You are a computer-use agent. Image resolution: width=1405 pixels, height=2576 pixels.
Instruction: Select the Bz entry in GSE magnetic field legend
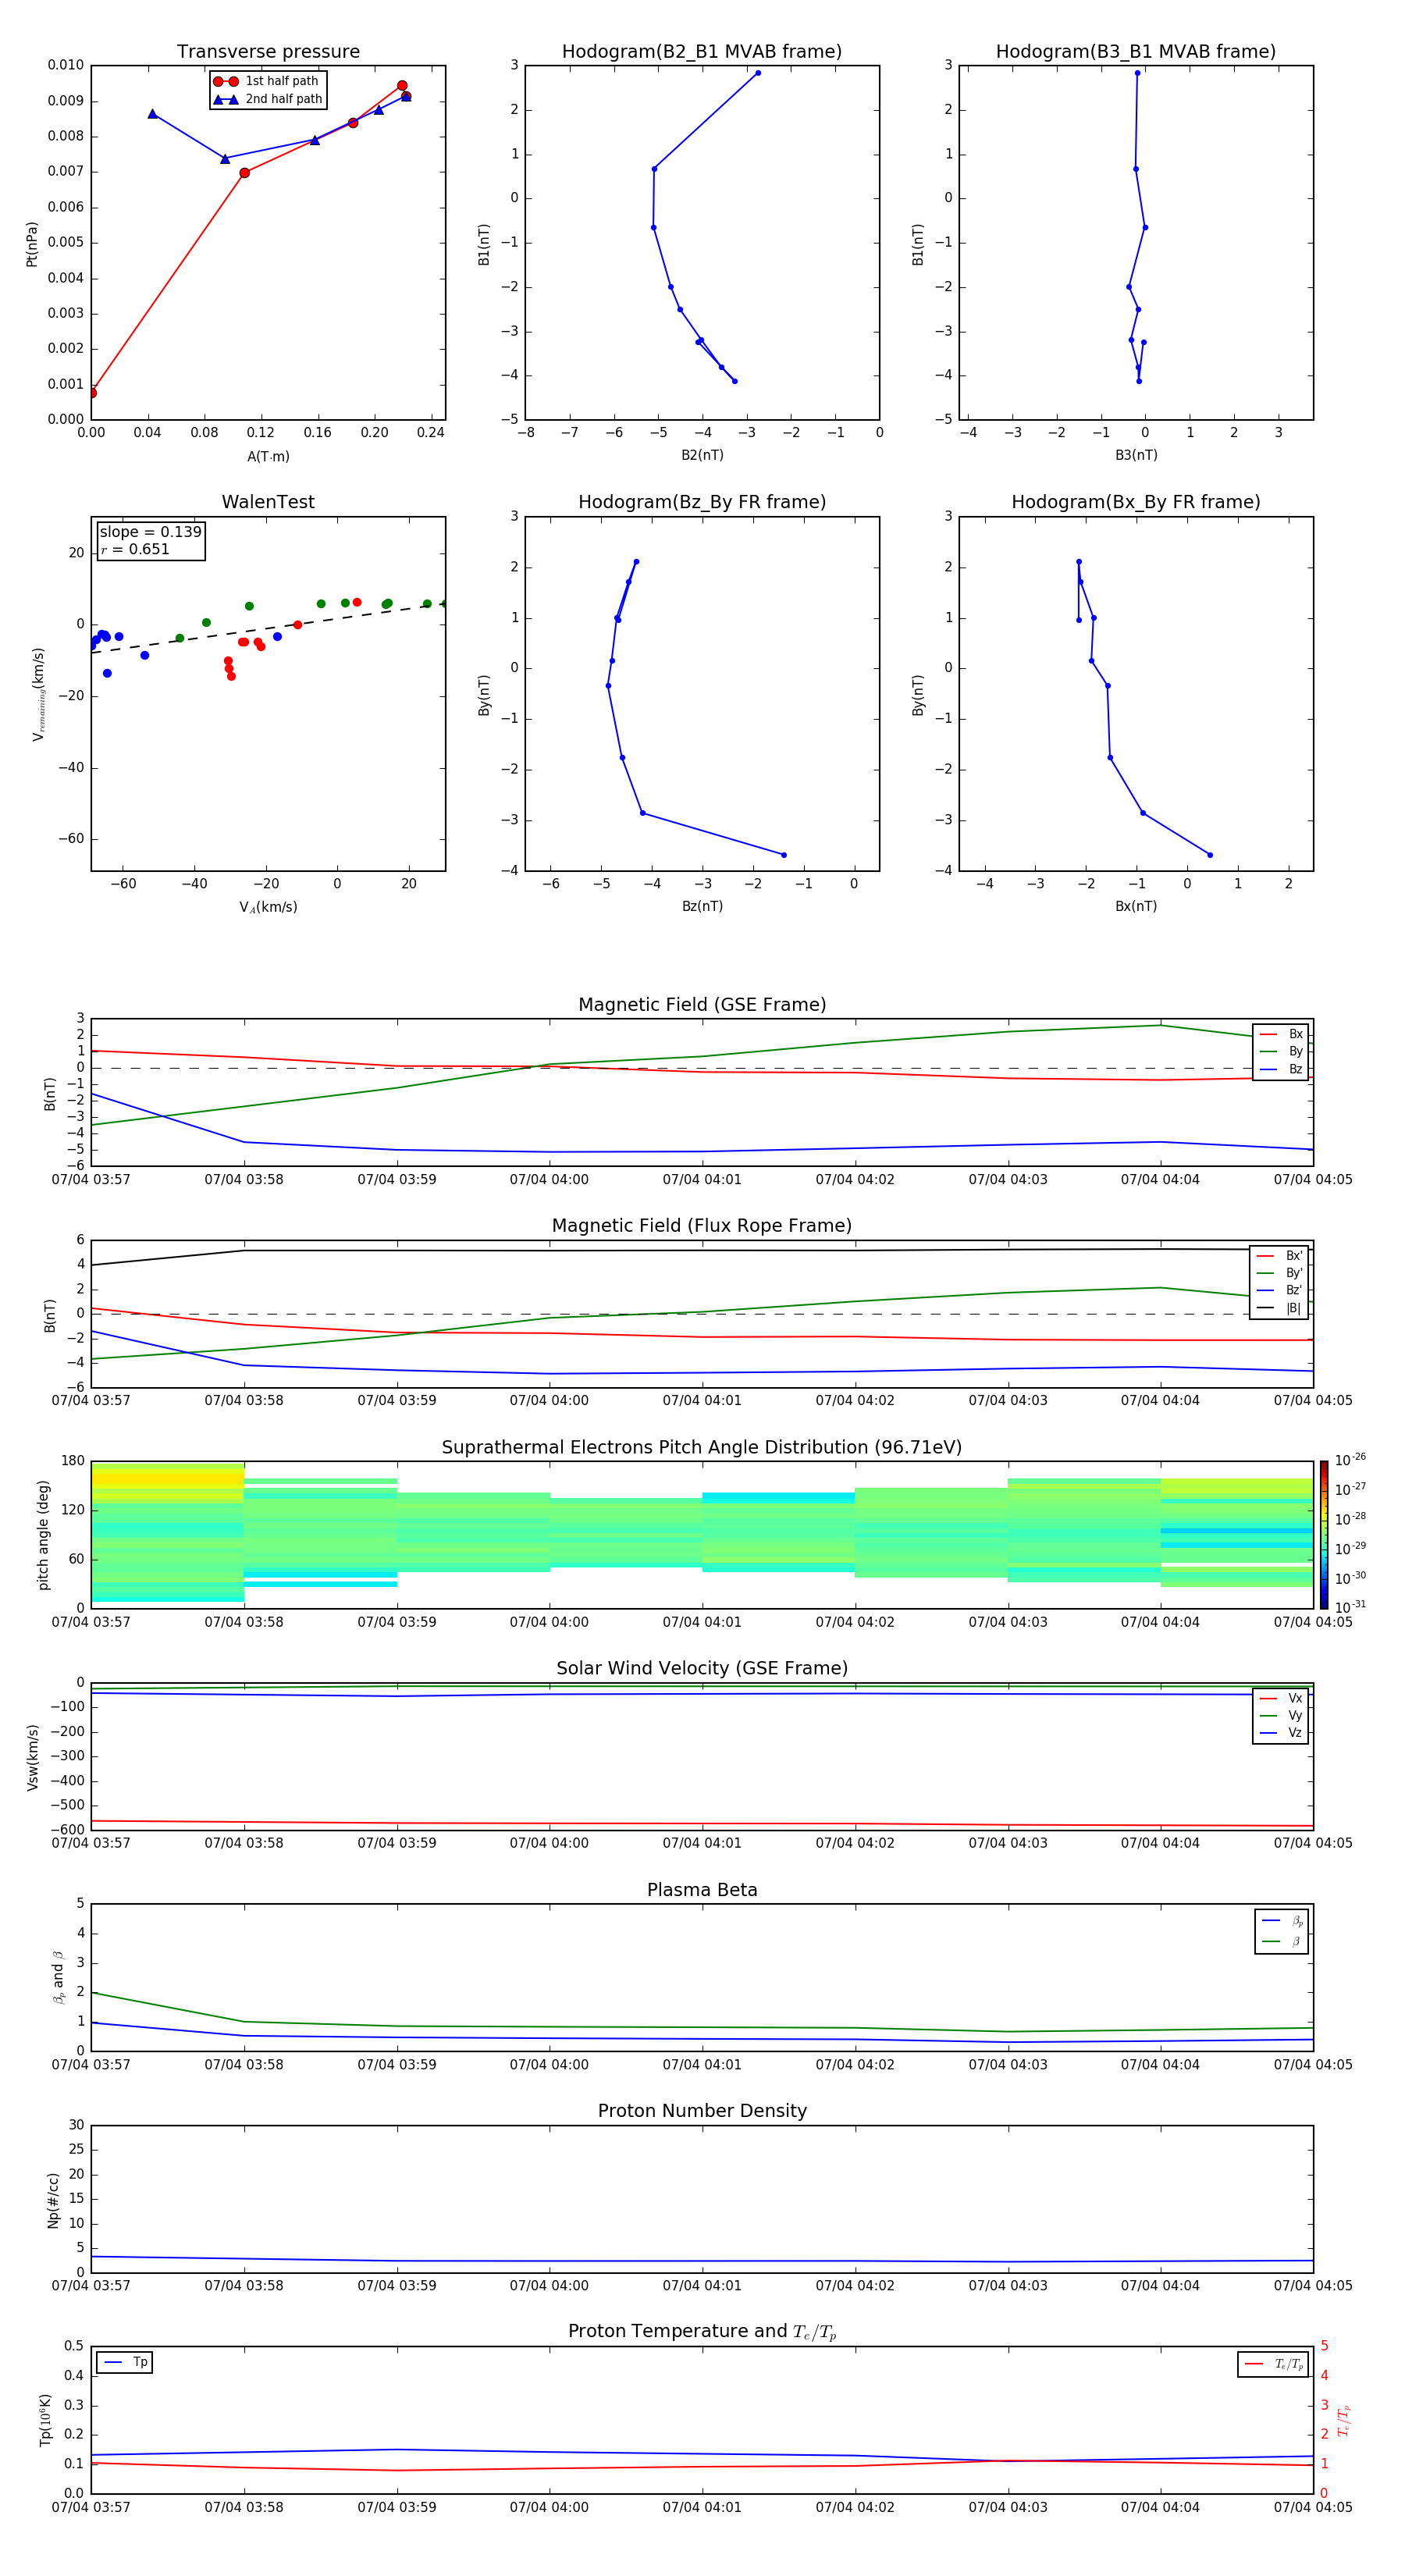click(x=1281, y=1070)
